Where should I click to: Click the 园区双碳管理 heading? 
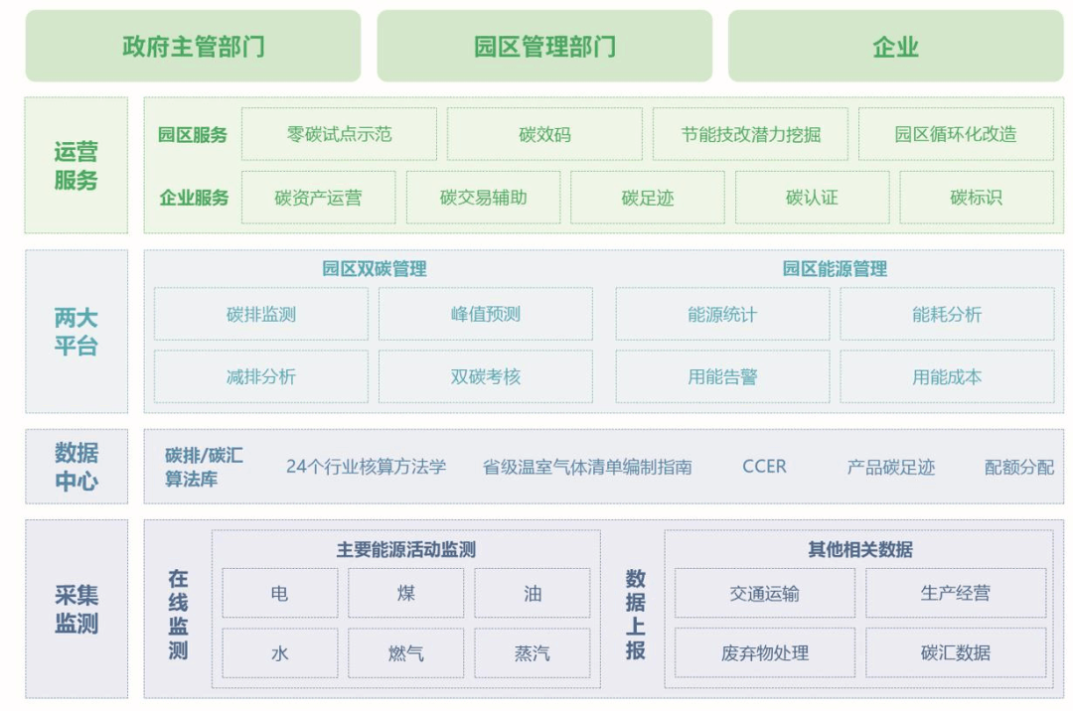point(375,269)
